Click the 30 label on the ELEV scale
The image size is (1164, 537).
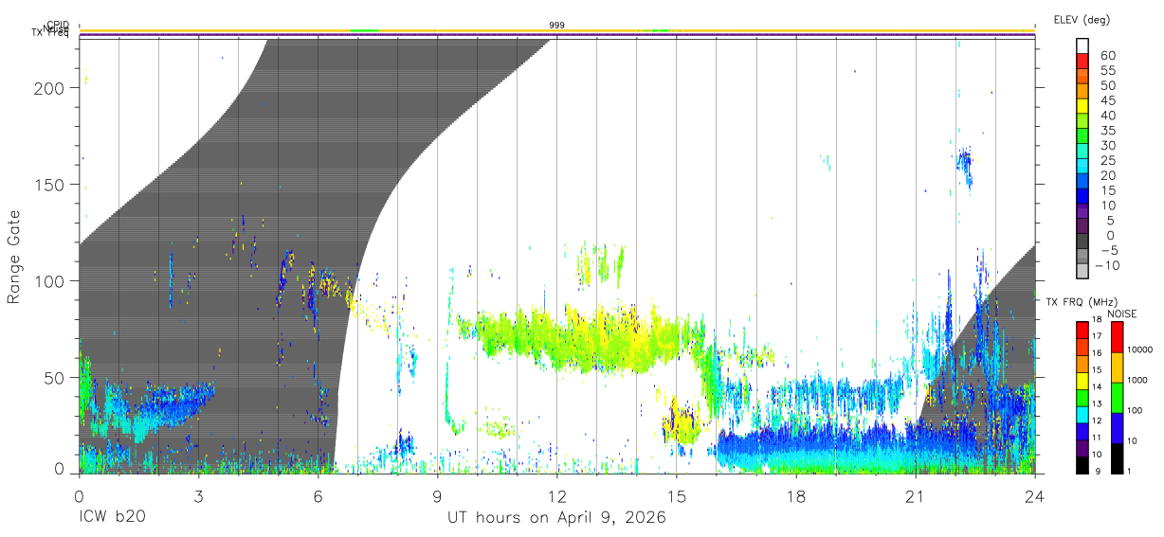pyautogui.click(x=1107, y=145)
